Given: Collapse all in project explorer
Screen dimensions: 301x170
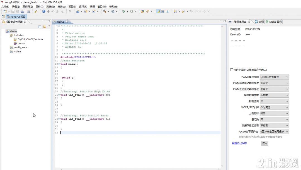Looking at the screenshot, I should [40, 27].
